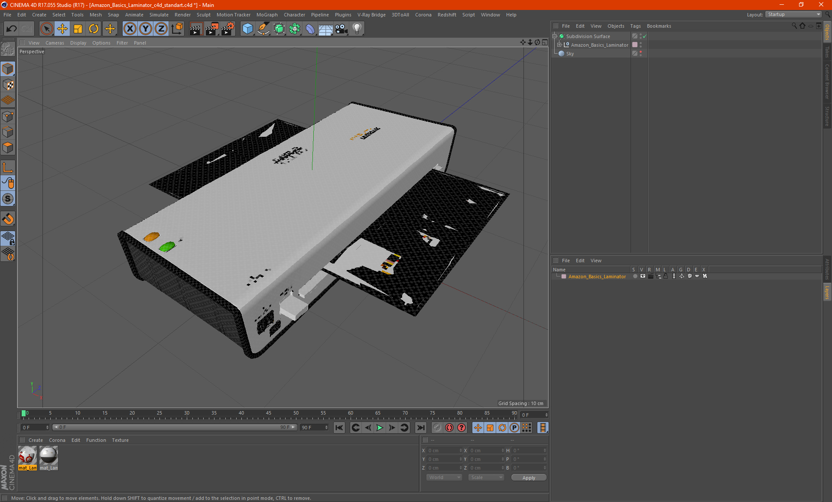Viewport: 832px width, 502px height.
Task: Open the MoGraph menu
Action: [x=267, y=15]
